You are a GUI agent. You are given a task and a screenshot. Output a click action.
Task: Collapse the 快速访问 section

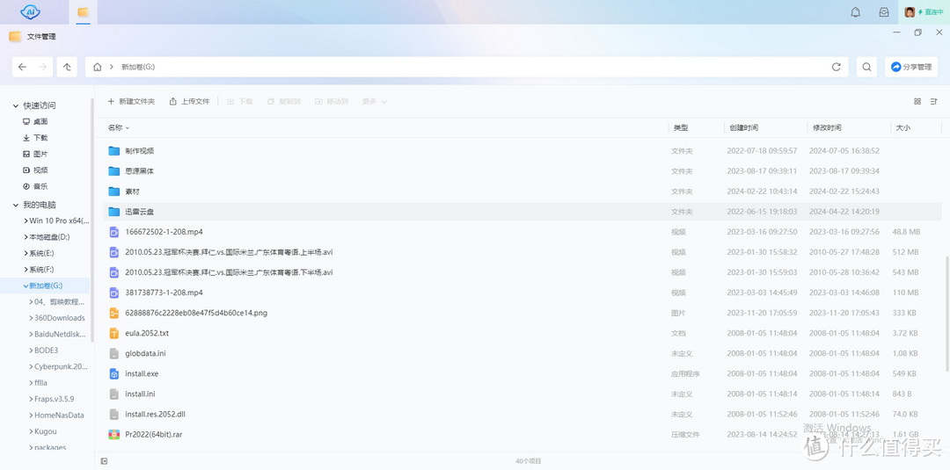(16, 105)
